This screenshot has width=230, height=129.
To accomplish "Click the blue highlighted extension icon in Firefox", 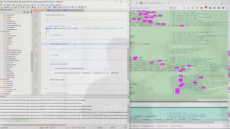I will click(219, 8).
